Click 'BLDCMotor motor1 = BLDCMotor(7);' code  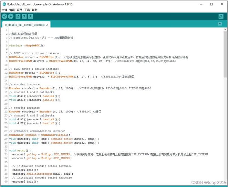click(x=34, y=57)
